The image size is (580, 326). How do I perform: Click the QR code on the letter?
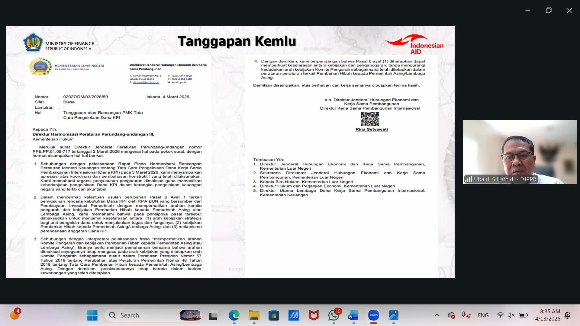pos(370,119)
